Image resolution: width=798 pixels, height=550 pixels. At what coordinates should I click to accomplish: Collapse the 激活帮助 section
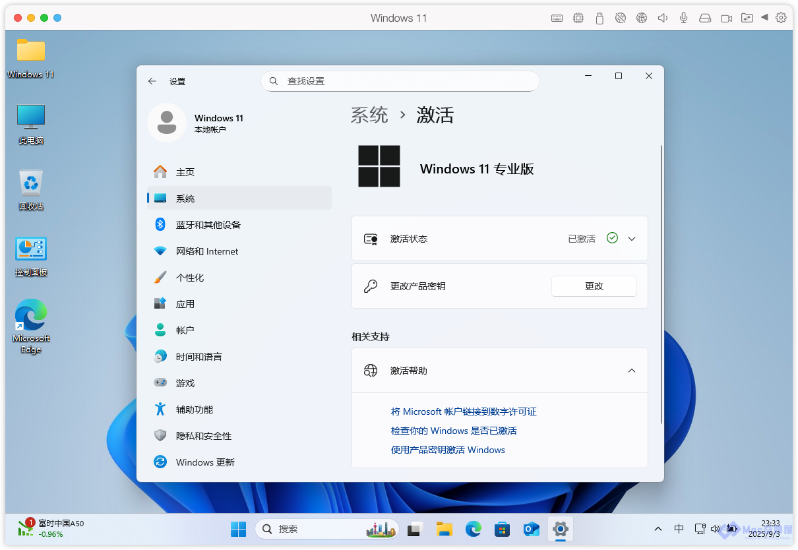click(x=632, y=371)
